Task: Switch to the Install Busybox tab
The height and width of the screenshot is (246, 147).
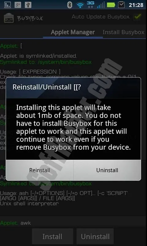Action: pyautogui.click(x=123, y=32)
